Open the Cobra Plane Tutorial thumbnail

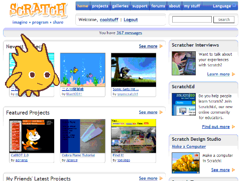(x=83, y=136)
